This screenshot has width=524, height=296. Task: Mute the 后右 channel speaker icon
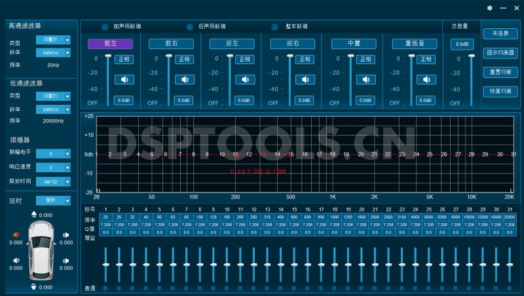305,79
